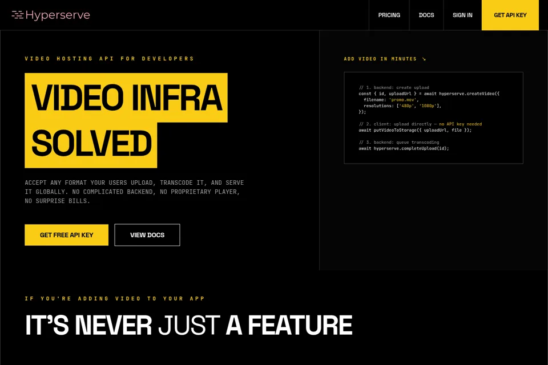Viewport: 548px width, 365px height.
Task: Go to DOCS in the navigation
Action: 426,15
